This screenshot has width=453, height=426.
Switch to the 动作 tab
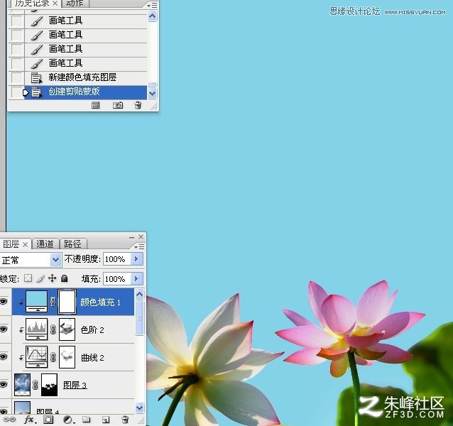coord(75,4)
